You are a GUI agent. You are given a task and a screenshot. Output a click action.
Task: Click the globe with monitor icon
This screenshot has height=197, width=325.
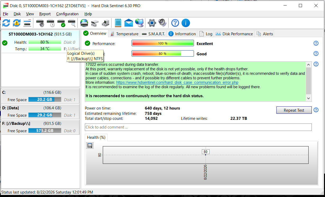click(x=139, y=23)
